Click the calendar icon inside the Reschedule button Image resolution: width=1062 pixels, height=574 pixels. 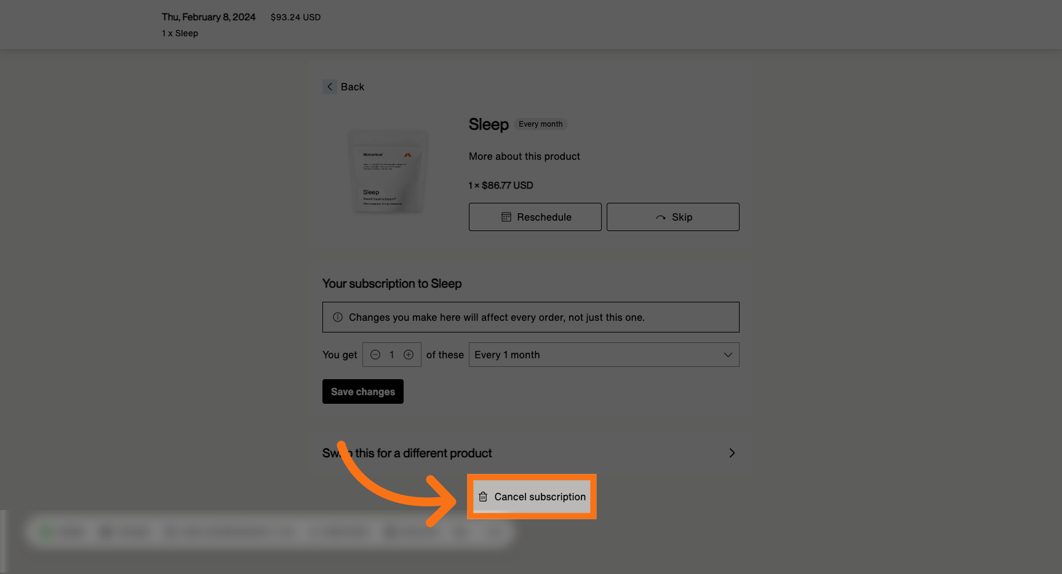pyautogui.click(x=506, y=217)
